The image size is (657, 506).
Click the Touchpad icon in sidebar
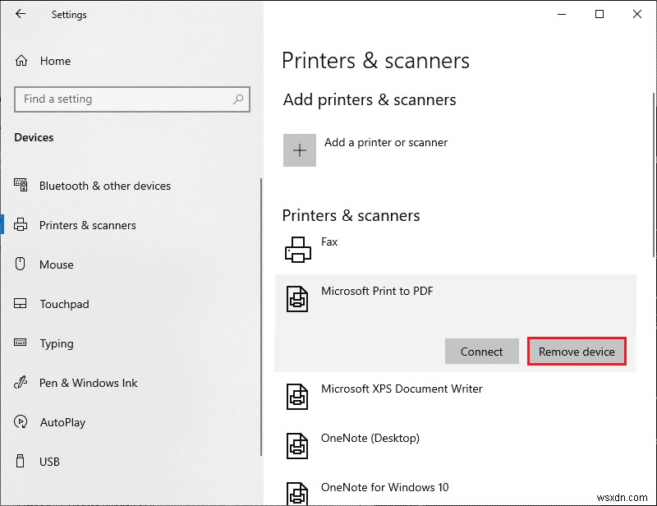[22, 304]
